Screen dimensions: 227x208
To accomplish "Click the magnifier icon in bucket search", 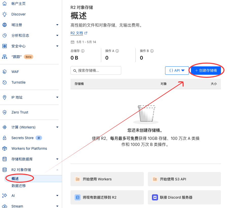I will (x=75, y=71).
